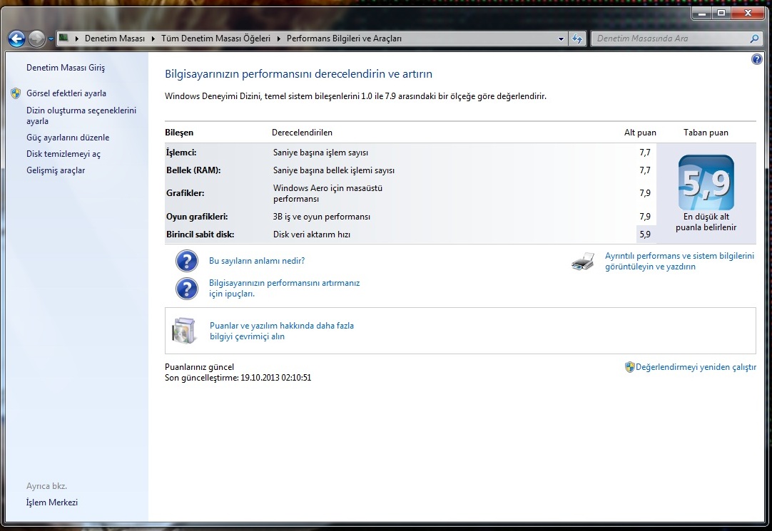Select Performans Bilgileri ve Araçları breadcrumb

click(344, 38)
